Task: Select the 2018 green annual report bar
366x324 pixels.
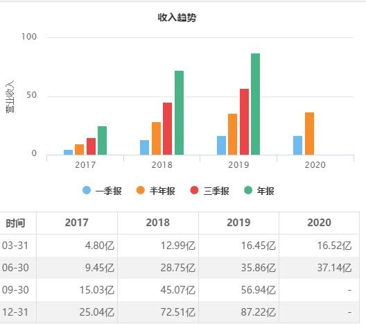Action: 179,113
